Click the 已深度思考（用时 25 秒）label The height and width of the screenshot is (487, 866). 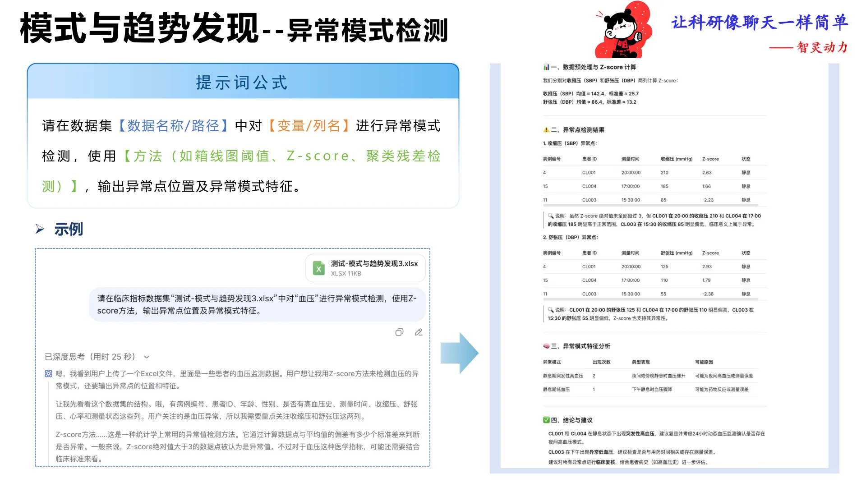[90, 357]
